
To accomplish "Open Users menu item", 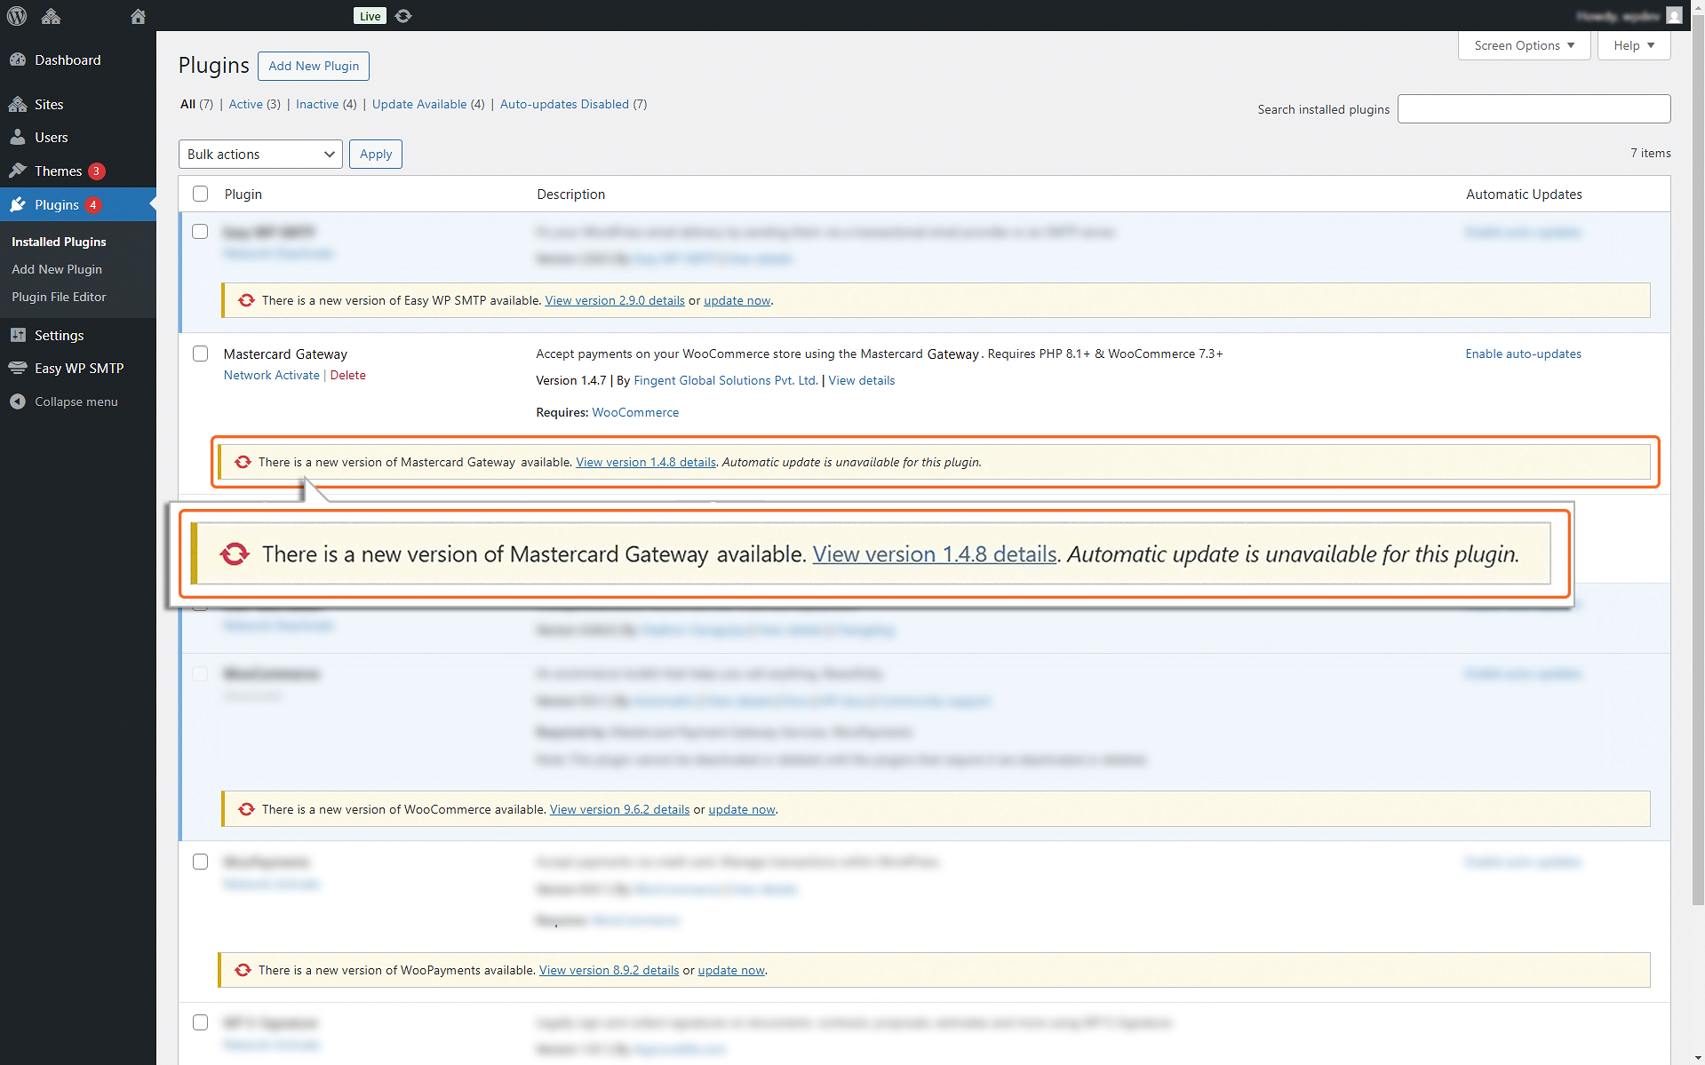I will 52,137.
